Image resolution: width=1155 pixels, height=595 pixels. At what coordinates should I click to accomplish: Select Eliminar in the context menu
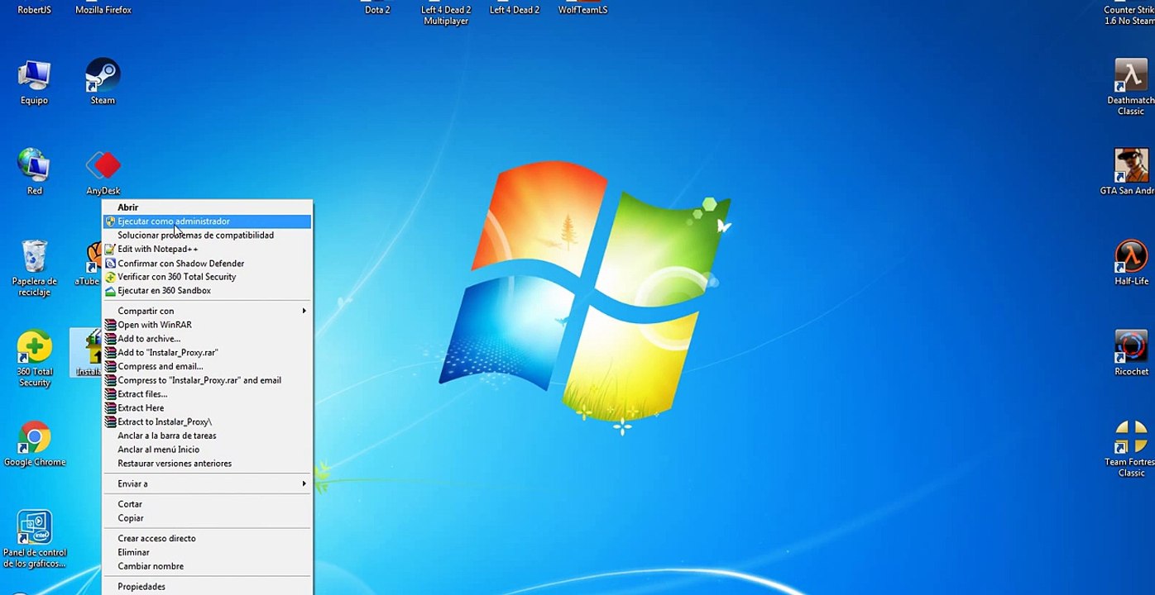[207, 552]
